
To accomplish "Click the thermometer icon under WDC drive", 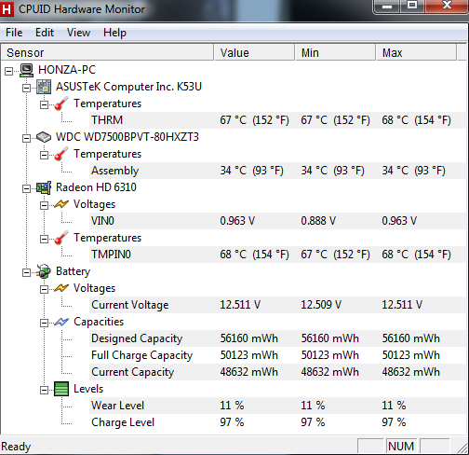I will click(61, 154).
